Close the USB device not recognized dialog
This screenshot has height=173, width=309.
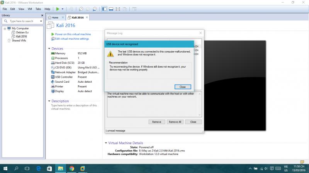(183, 87)
